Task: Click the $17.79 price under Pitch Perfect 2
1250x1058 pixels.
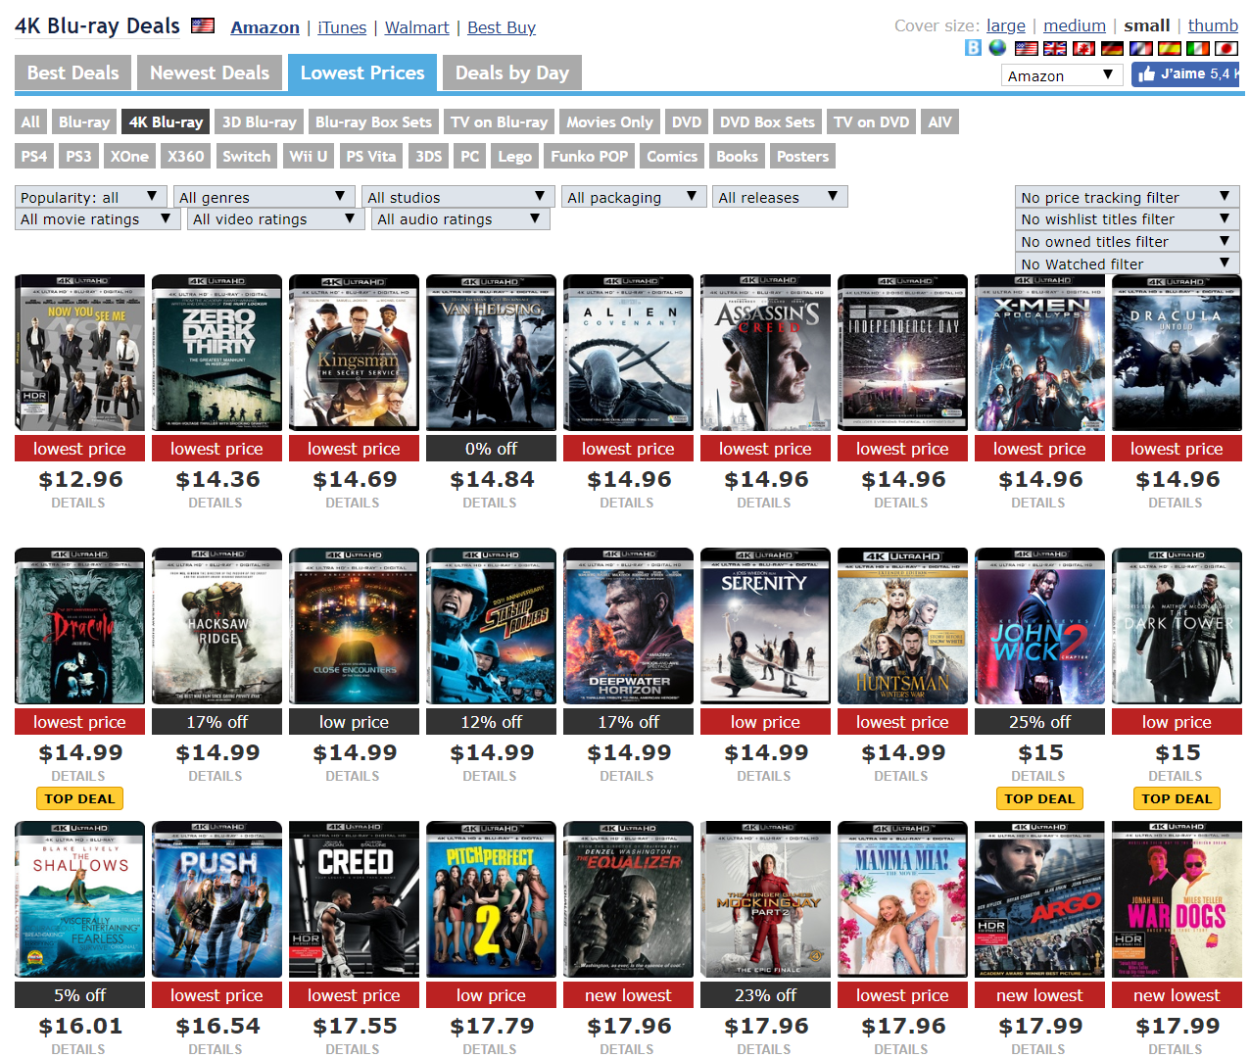Action: [492, 1026]
